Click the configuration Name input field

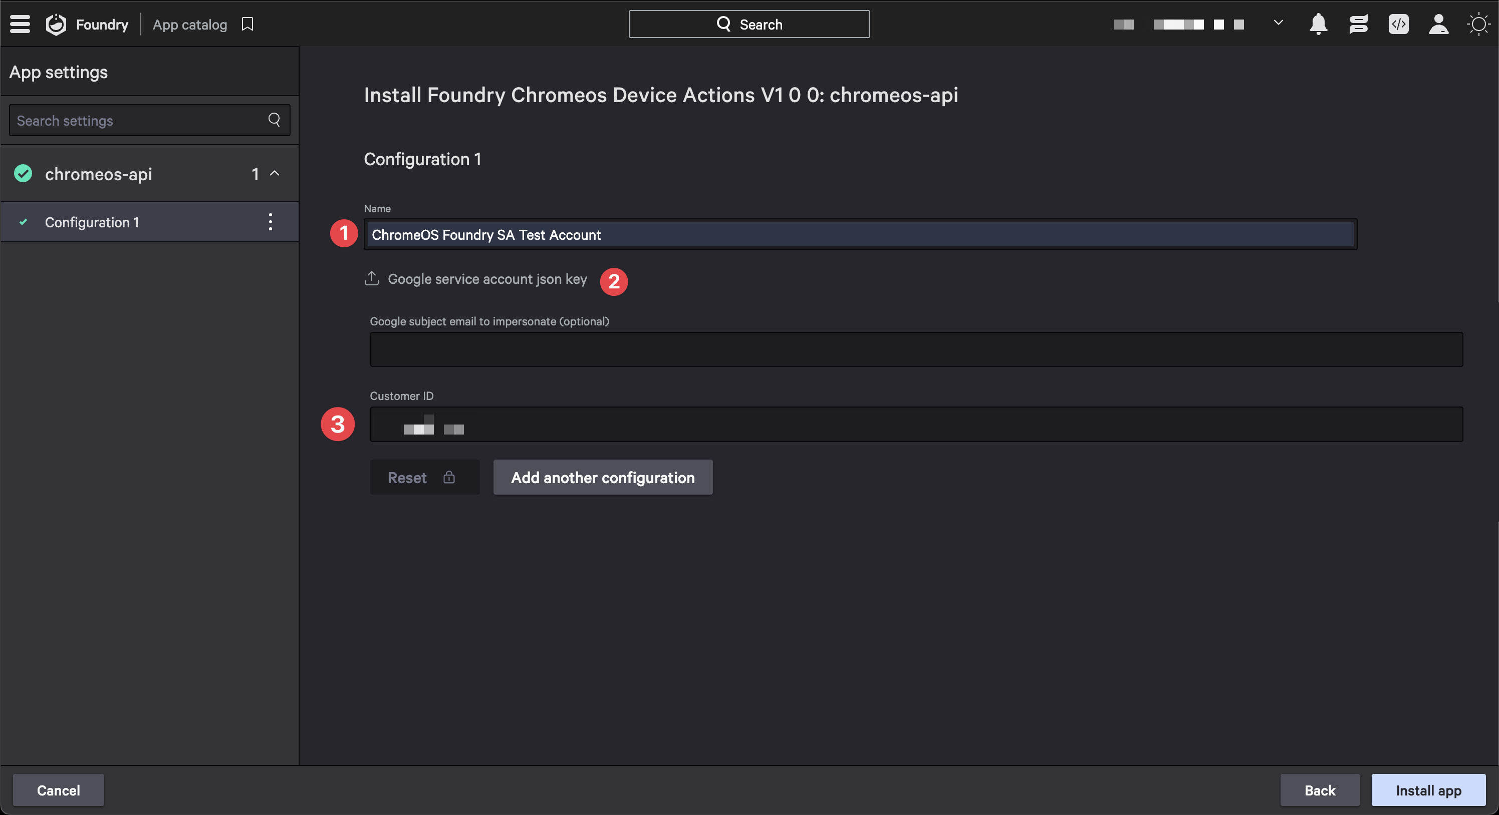coord(860,234)
